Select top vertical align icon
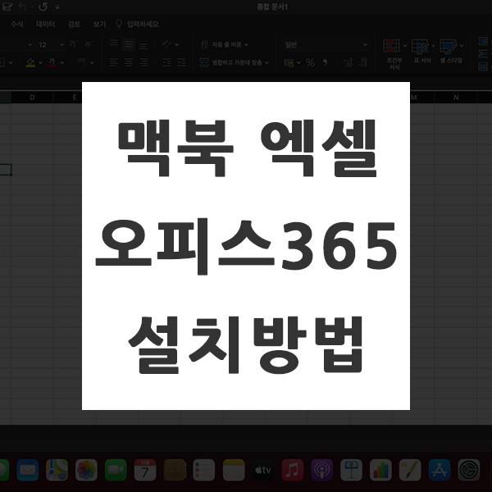The height and width of the screenshot is (492, 492). click(x=114, y=43)
